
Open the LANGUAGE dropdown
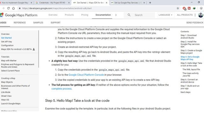[165, 15]
